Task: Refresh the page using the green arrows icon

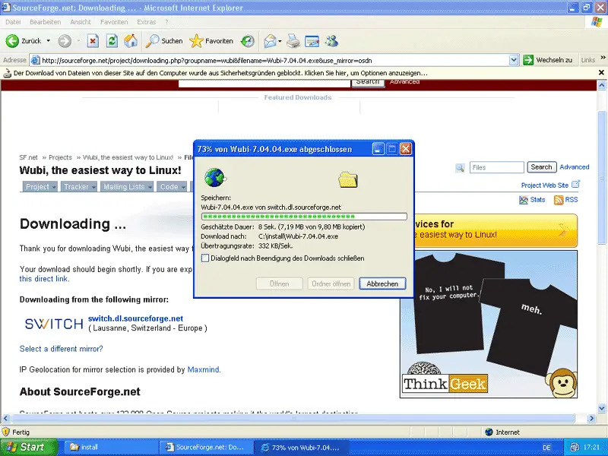Action: pyautogui.click(x=112, y=41)
